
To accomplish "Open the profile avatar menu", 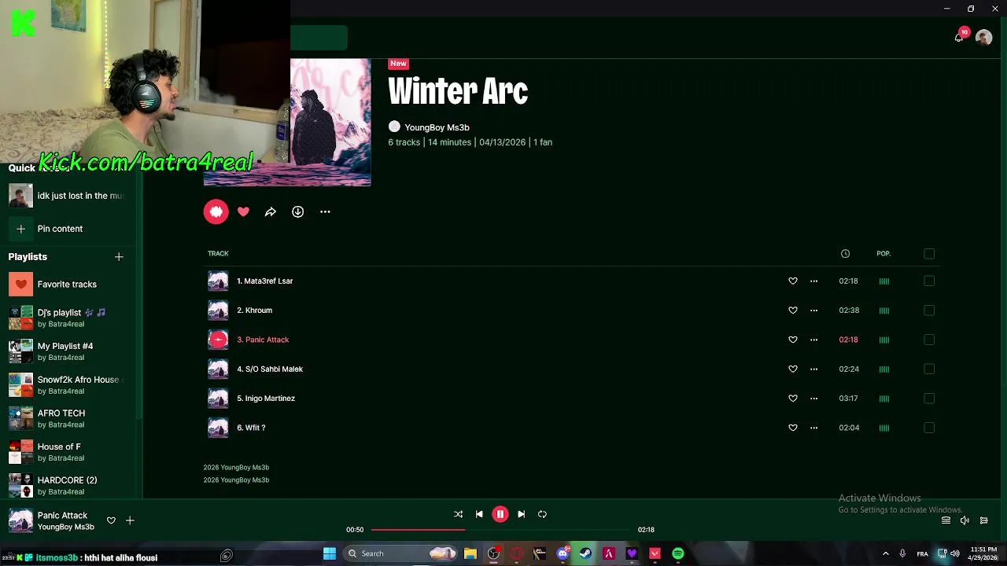I will coord(983,37).
